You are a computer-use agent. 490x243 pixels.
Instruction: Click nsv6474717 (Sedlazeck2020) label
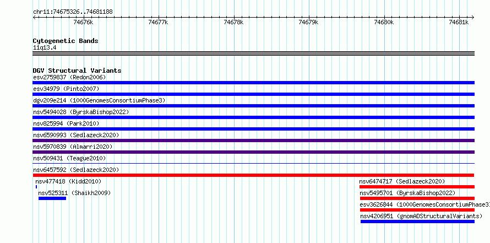click(402, 181)
